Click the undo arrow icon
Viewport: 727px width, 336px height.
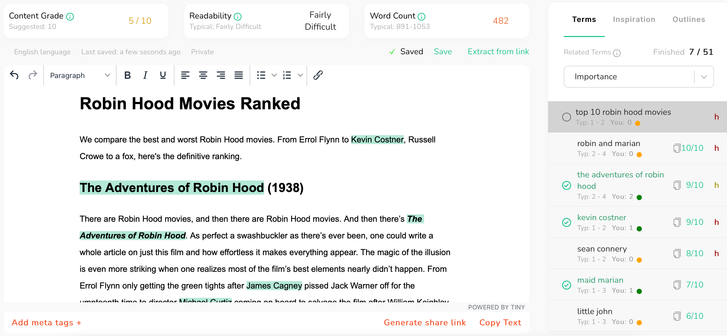point(14,75)
